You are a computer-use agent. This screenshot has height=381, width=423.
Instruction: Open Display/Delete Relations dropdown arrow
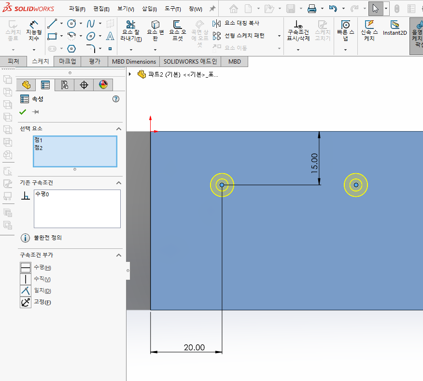298,50
